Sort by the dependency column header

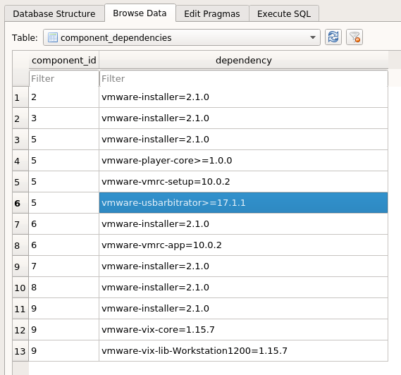point(243,61)
